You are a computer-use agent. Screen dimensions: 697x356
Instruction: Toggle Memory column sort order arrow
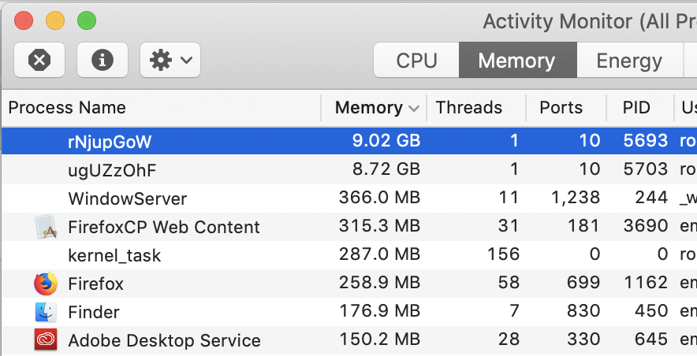coord(414,109)
